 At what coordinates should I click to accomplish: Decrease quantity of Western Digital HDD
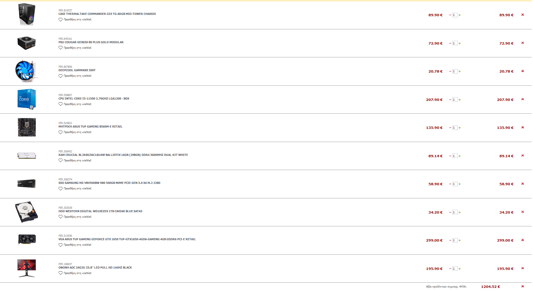pyautogui.click(x=450, y=212)
